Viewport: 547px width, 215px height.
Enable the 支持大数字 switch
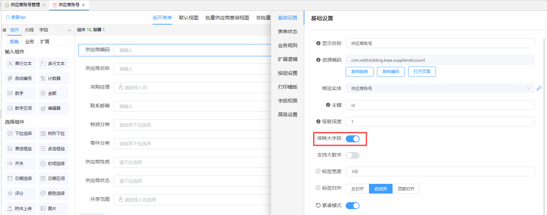coord(353,155)
